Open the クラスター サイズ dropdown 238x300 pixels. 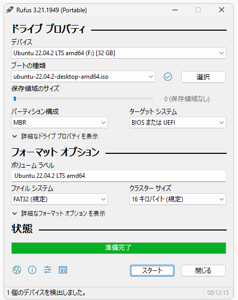coord(178,199)
